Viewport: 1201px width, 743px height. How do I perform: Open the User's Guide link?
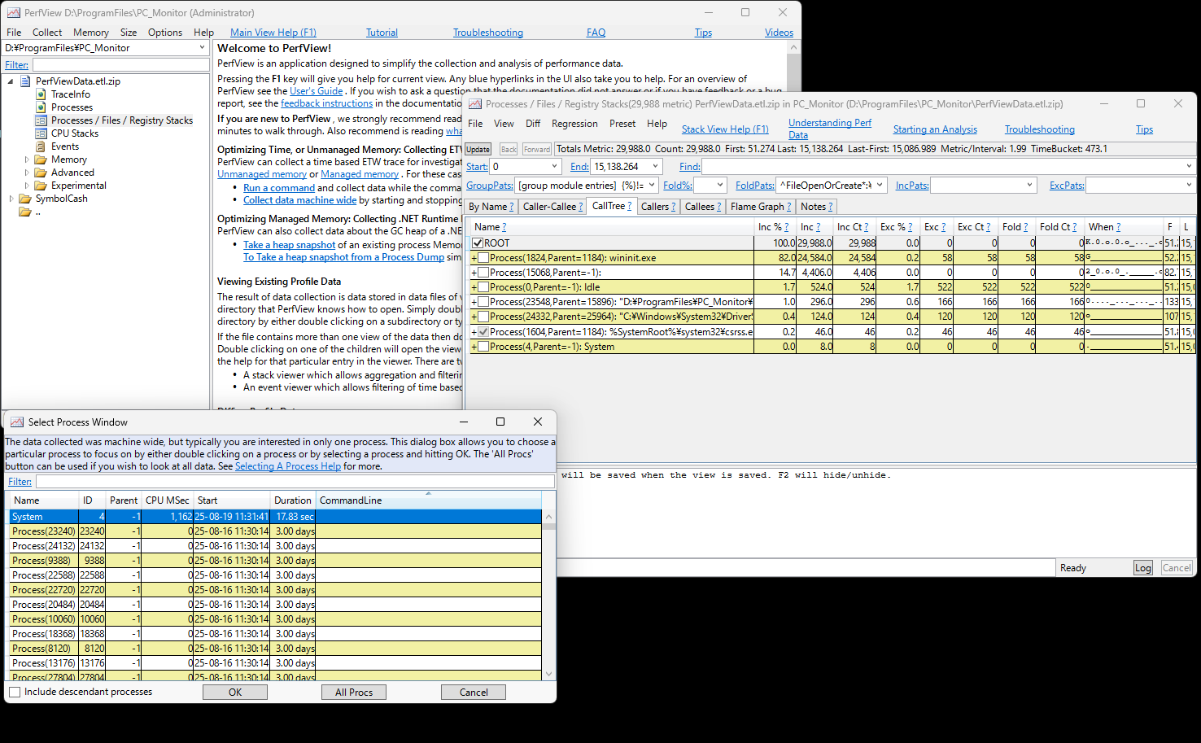pos(317,90)
